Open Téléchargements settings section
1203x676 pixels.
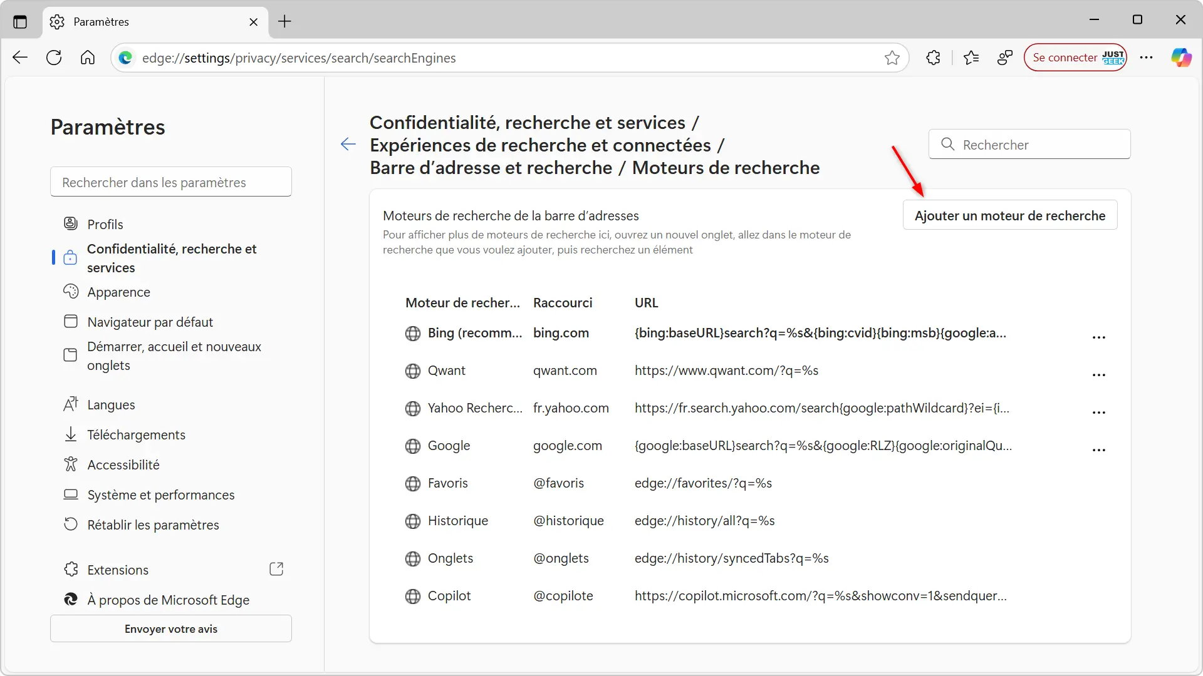pos(136,434)
